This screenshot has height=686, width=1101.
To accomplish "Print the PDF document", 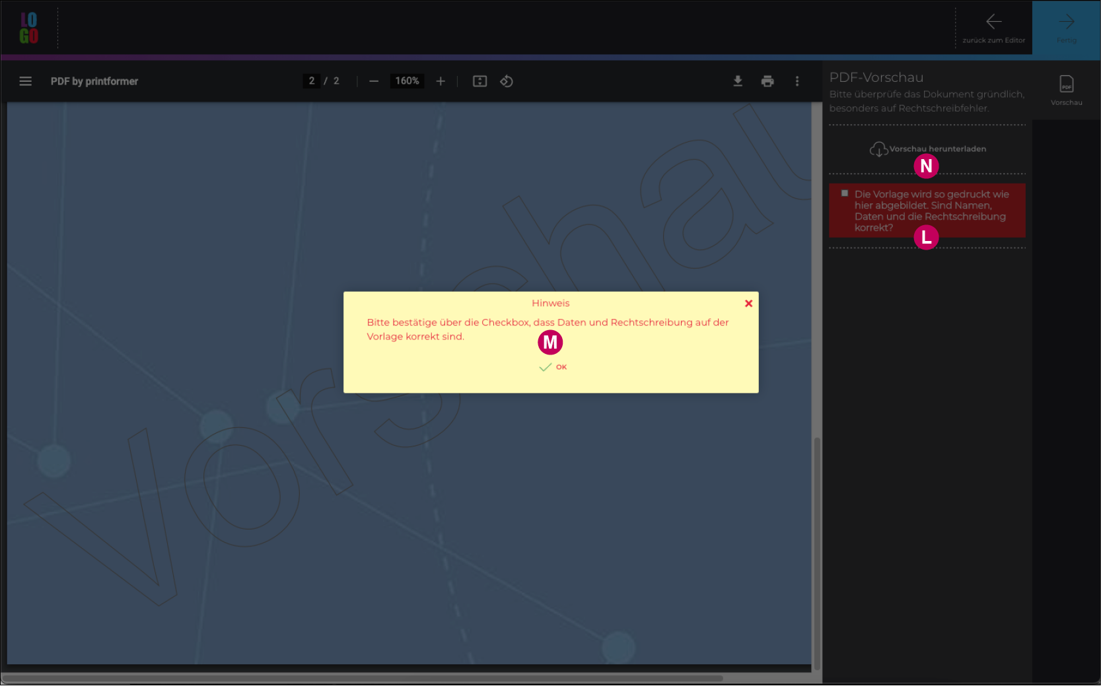I will pyautogui.click(x=767, y=81).
